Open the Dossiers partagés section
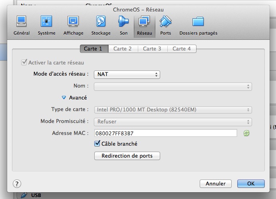276x199 pixels. [198, 25]
